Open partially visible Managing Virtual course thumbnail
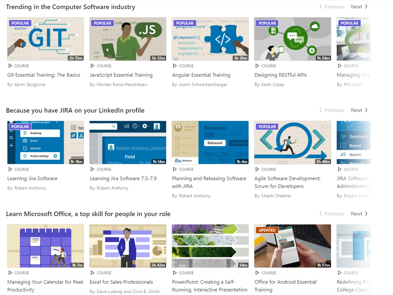Screen dimensions: 393x295 click(x=354, y=39)
